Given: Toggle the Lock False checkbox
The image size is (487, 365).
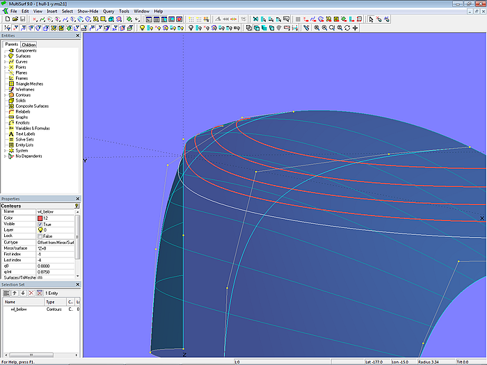Looking at the screenshot, I should click(40, 236).
